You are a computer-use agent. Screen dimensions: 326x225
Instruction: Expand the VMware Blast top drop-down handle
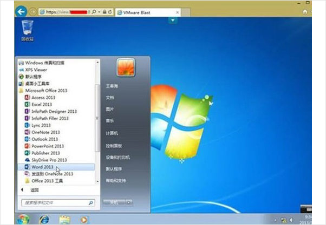[x=173, y=21]
